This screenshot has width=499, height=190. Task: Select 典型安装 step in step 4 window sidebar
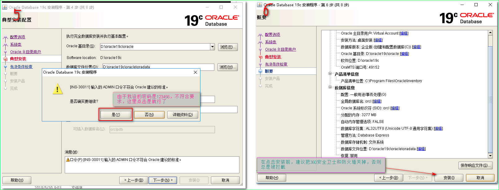(18, 59)
